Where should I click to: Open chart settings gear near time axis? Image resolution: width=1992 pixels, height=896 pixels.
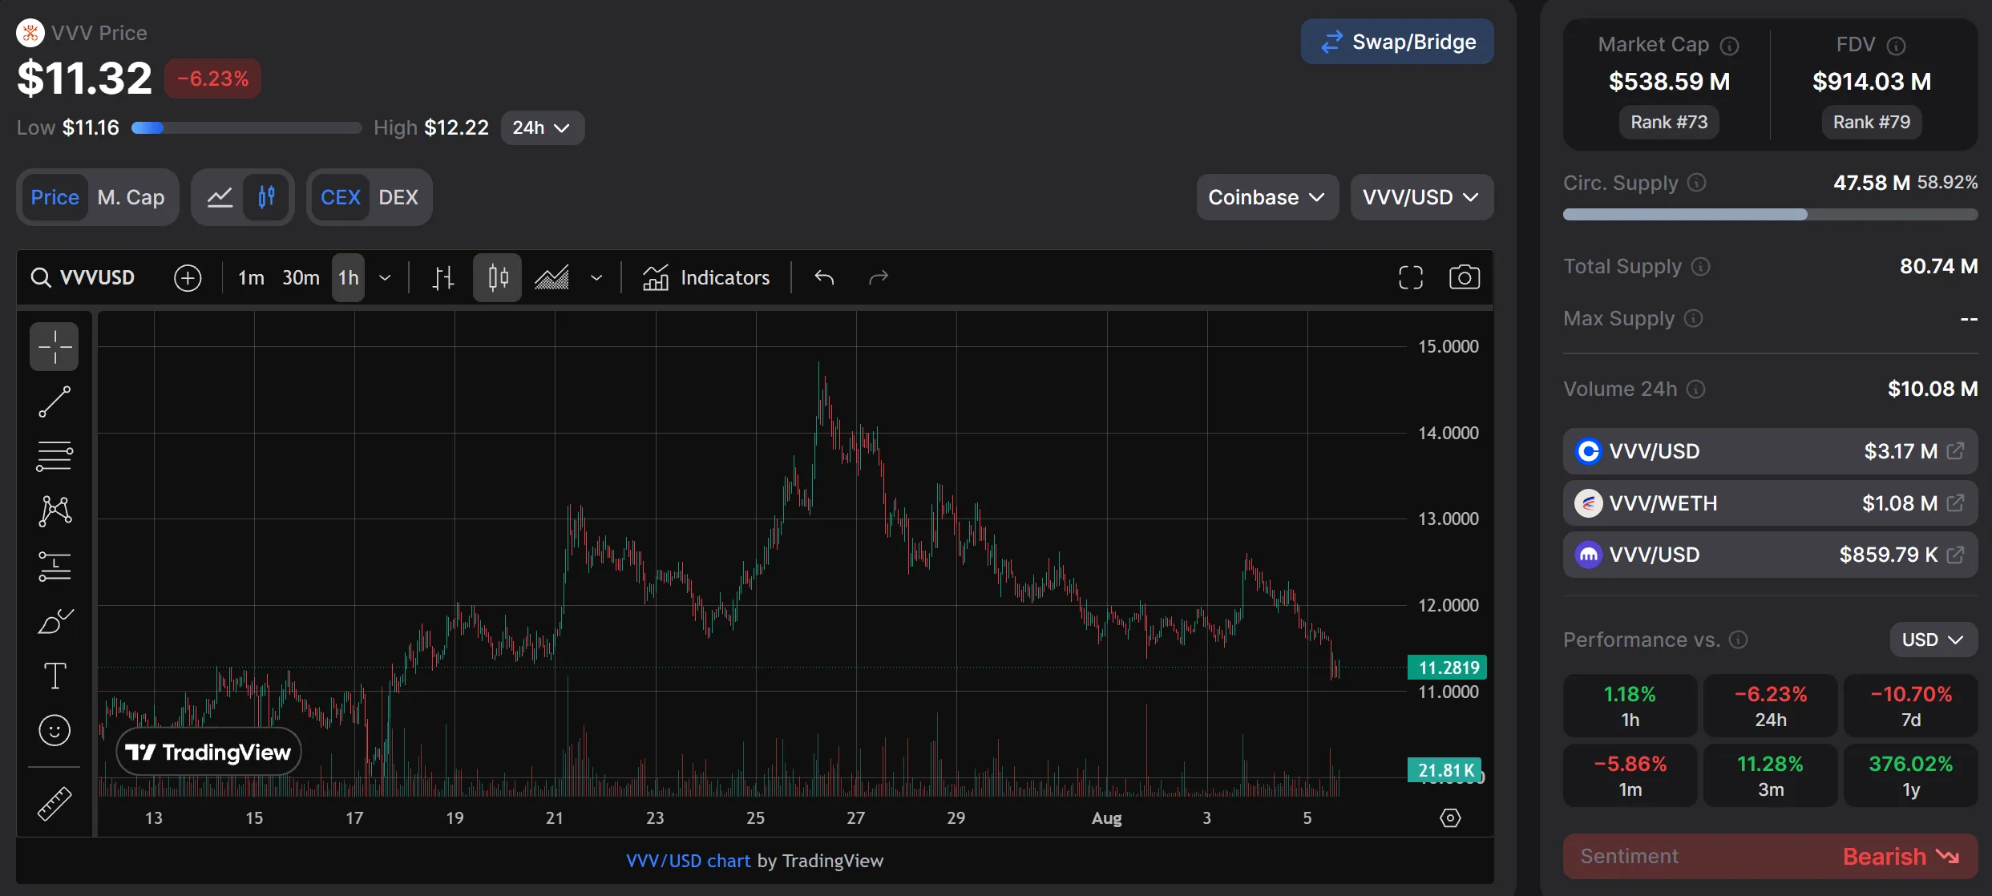click(x=1450, y=817)
